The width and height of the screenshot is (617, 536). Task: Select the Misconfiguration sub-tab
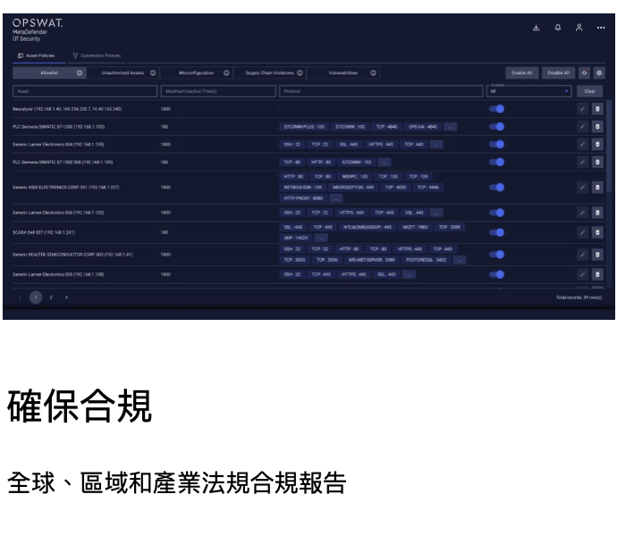click(x=196, y=72)
